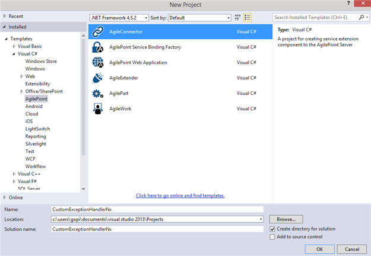The height and width of the screenshot is (256, 371).
Task: Toggle Create directory for solution checkbox
Action: point(272,229)
